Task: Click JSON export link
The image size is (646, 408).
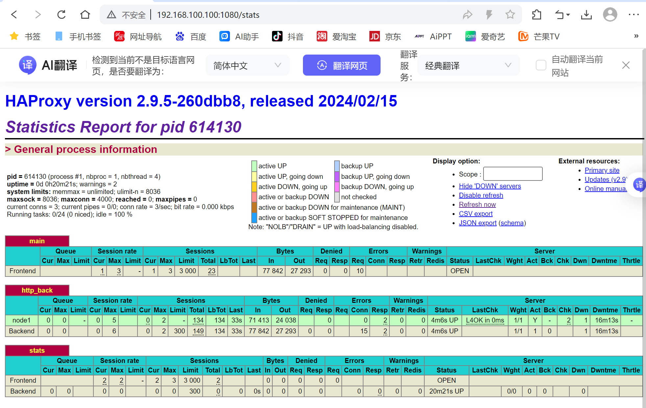Action: pos(478,223)
